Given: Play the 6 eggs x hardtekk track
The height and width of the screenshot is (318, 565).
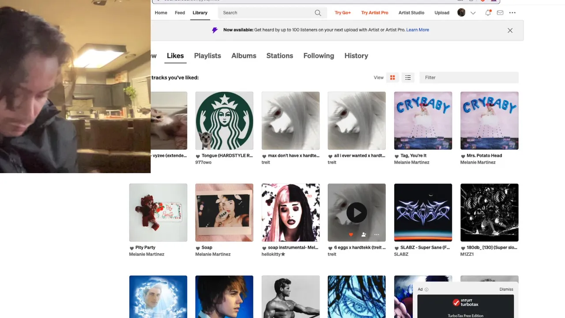Looking at the screenshot, I should [357, 213].
